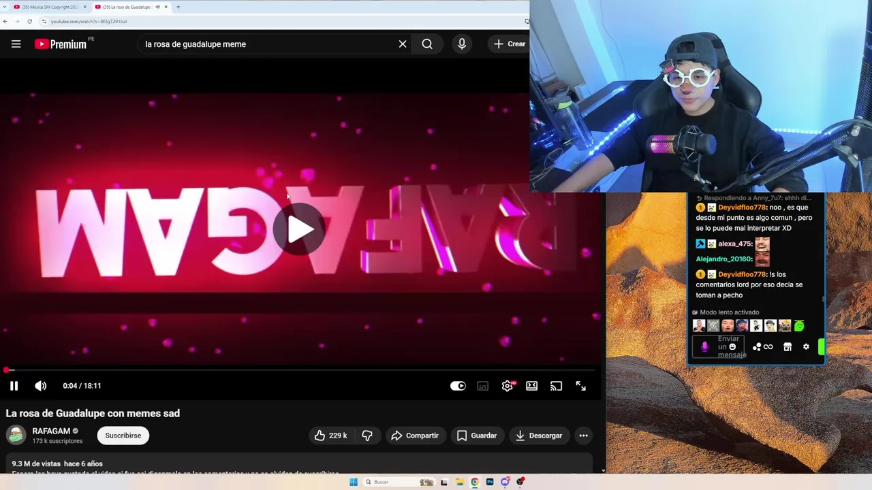This screenshot has width=872, height=490.
Task: View site info icon in address bar
Action: click(44, 21)
